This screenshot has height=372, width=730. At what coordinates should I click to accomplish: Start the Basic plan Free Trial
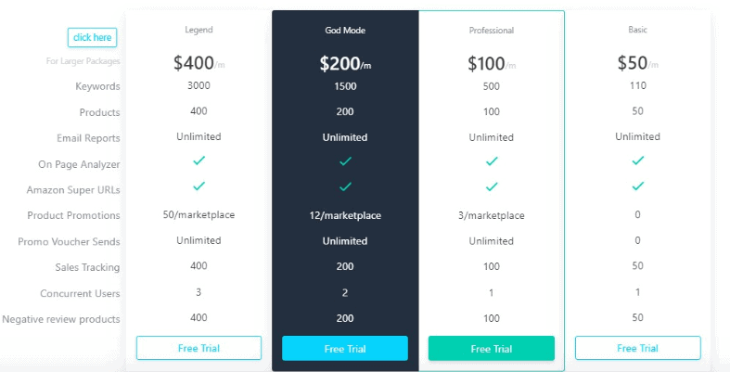coord(638,348)
